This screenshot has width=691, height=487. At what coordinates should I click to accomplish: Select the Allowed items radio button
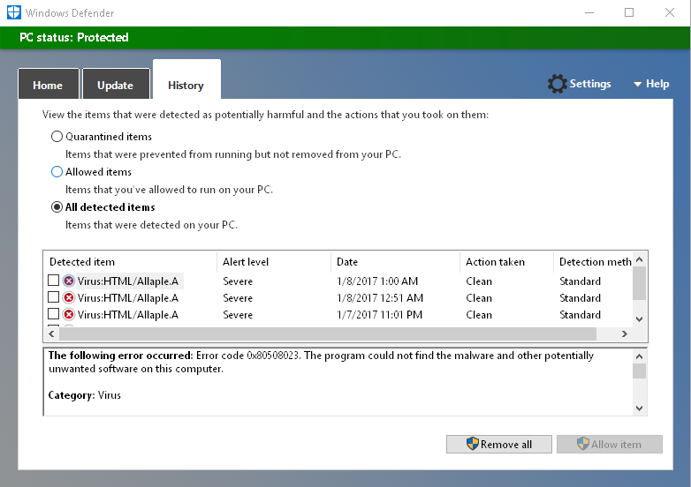tap(57, 171)
